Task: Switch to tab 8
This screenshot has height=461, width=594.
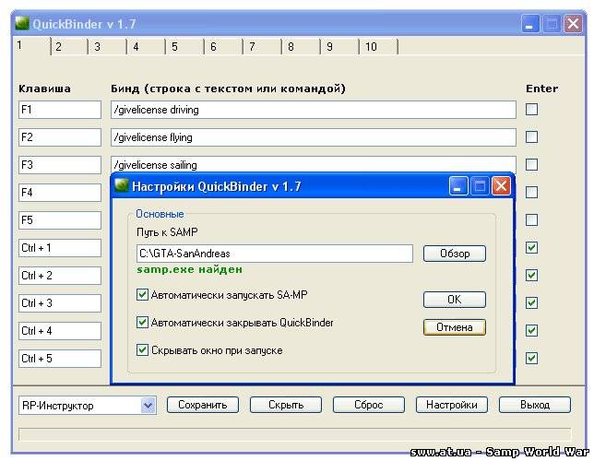Action: click(x=301, y=47)
